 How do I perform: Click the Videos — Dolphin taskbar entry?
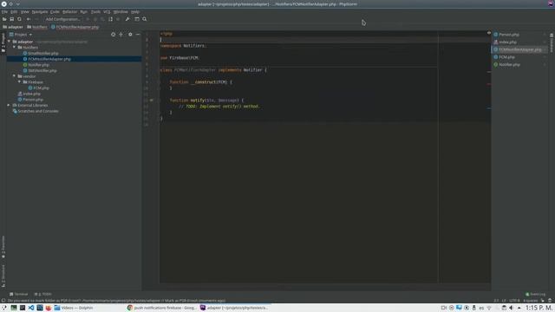coord(74,308)
